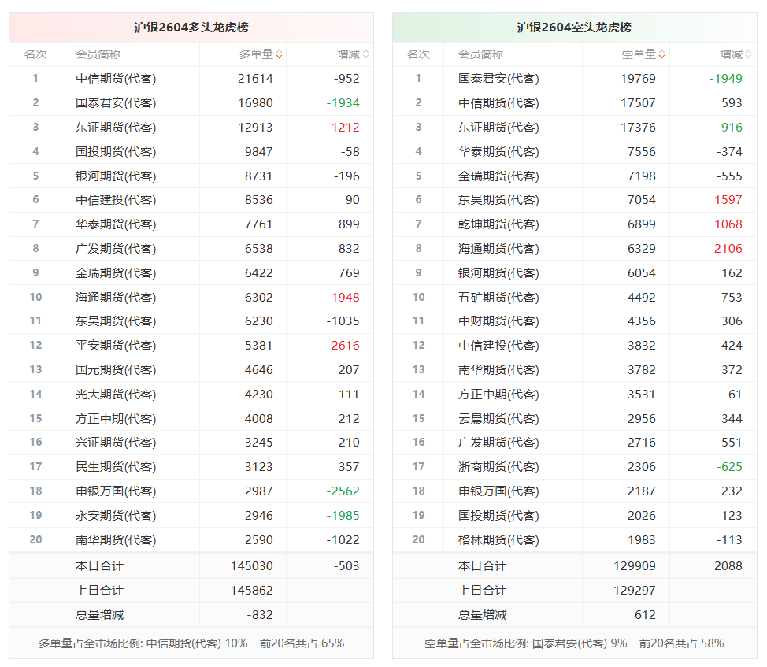The width and height of the screenshot is (767, 667).
Task: Sort short table by 增减 arrows
Action: click(x=748, y=54)
